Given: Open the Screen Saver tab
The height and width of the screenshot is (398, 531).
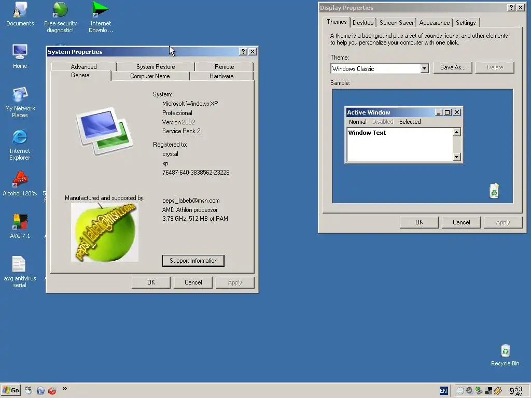Looking at the screenshot, I should (x=397, y=23).
